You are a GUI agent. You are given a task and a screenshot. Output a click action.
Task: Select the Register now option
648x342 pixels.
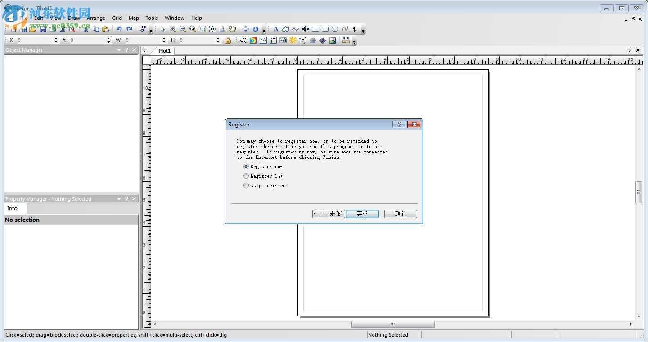point(264,166)
